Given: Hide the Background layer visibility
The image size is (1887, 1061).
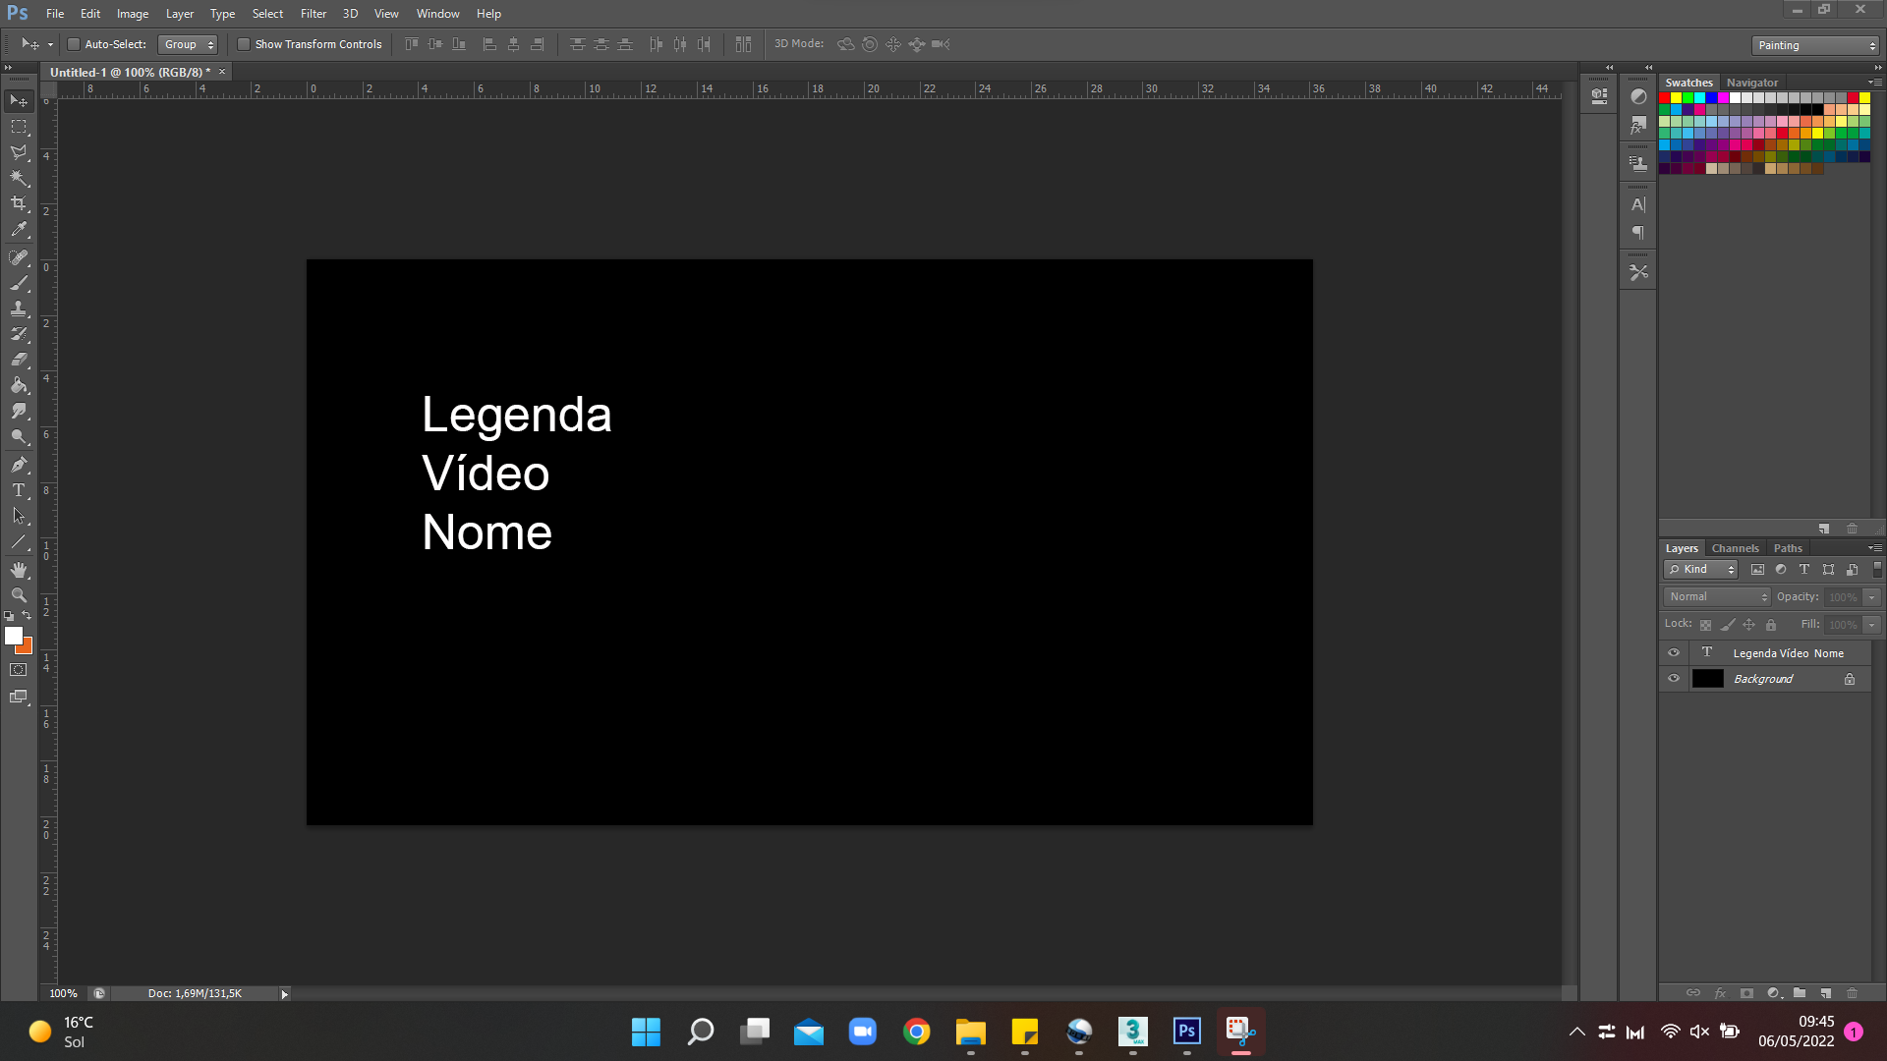Looking at the screenshot, I should [x=1674, y=678].
